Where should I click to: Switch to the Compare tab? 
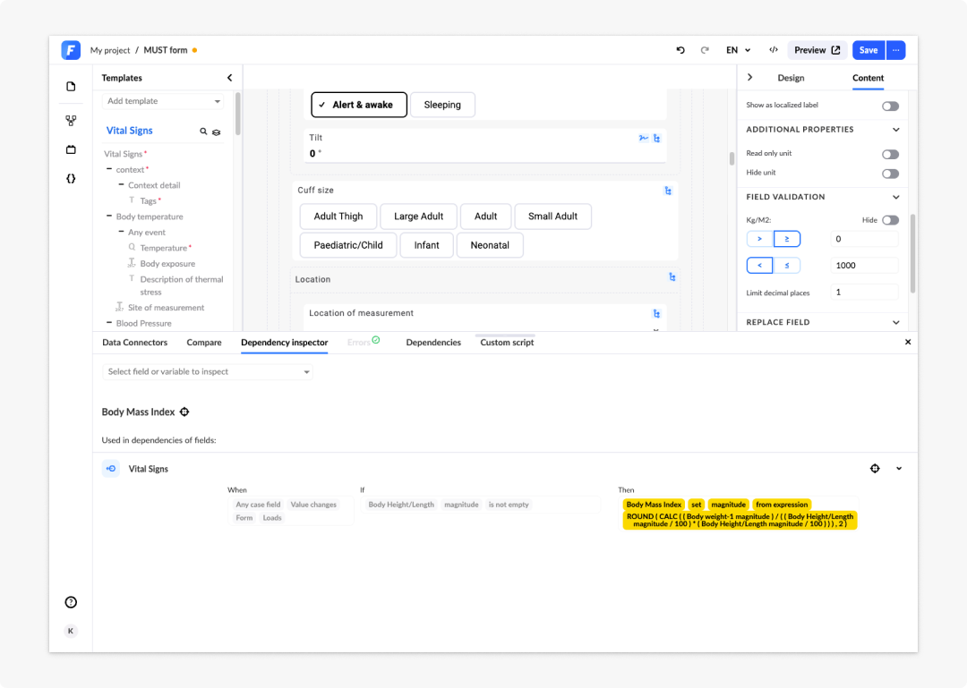(x=204, y=342)
